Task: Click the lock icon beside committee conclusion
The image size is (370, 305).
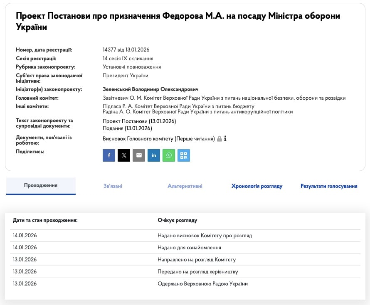Action: (219, 138)
